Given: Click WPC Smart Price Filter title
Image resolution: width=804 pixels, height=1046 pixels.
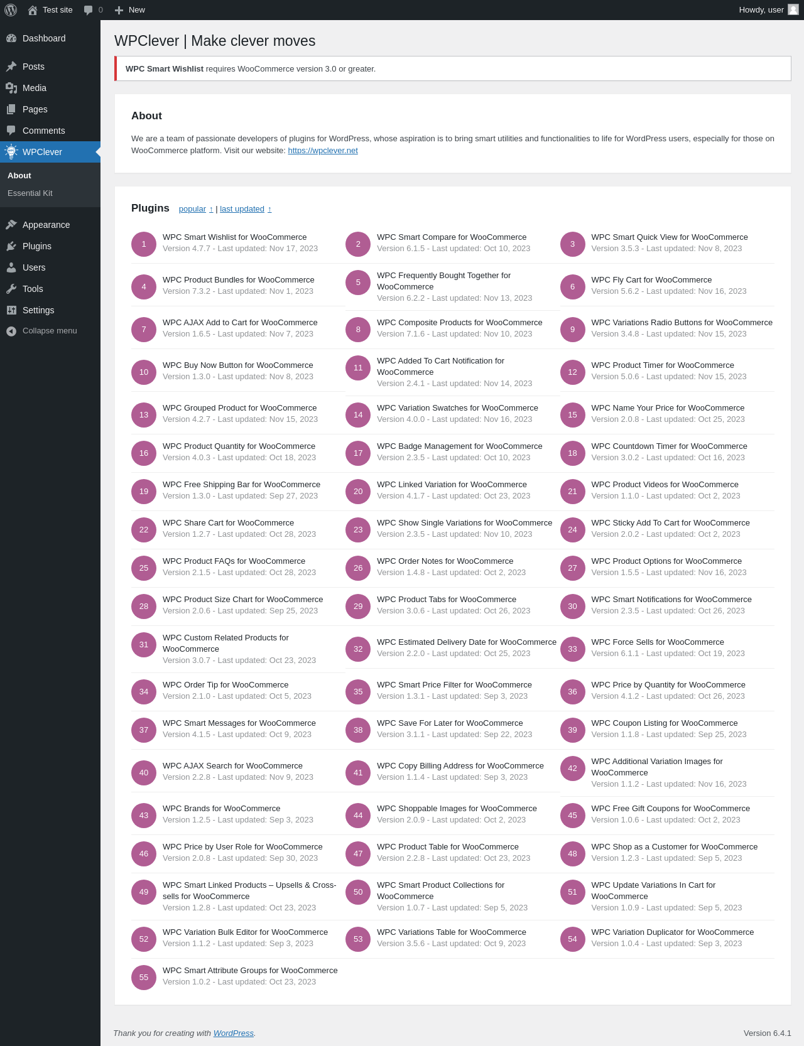Looking at the screenshot, I should (x=454, y=685).
